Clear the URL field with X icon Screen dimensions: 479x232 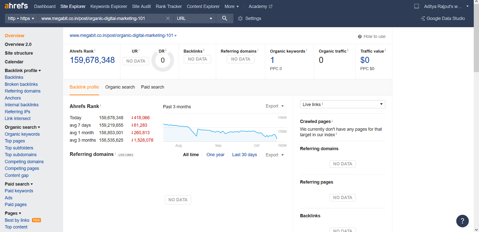coord(168,19)
